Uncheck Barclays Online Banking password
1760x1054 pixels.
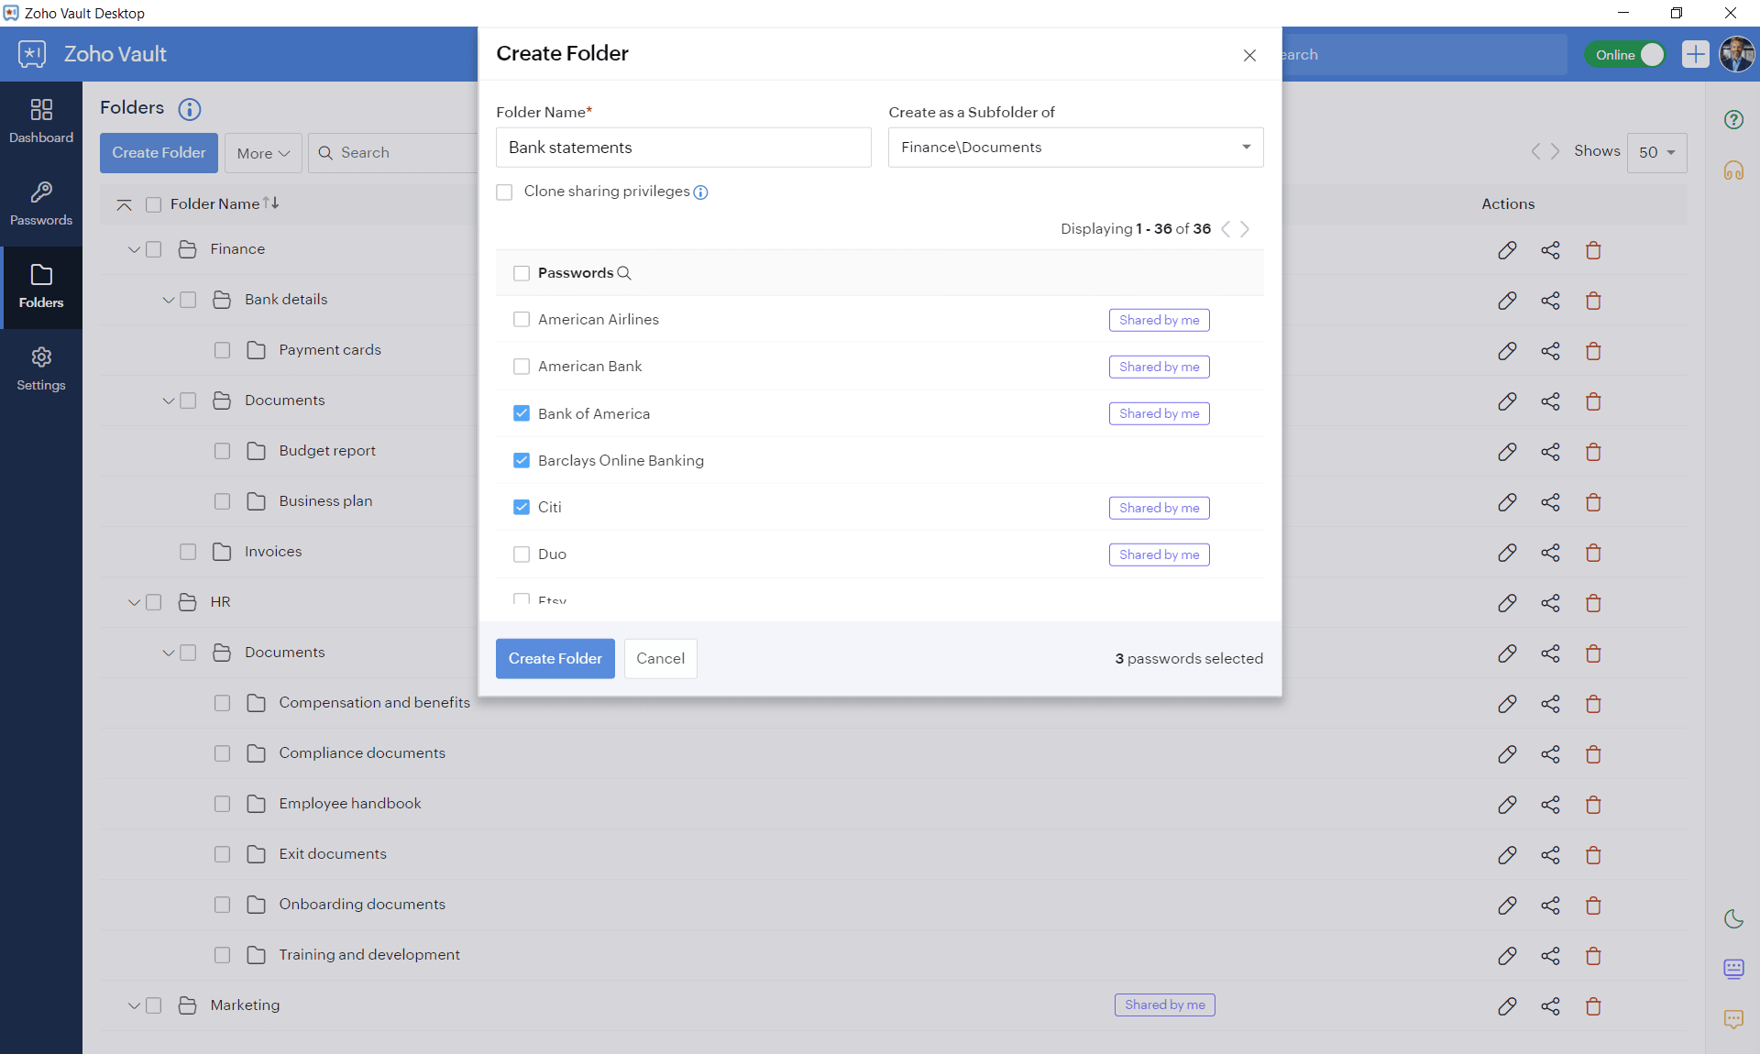click(522, 460)
